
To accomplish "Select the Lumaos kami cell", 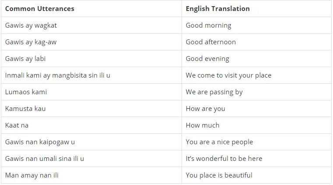I will point(91,92).
